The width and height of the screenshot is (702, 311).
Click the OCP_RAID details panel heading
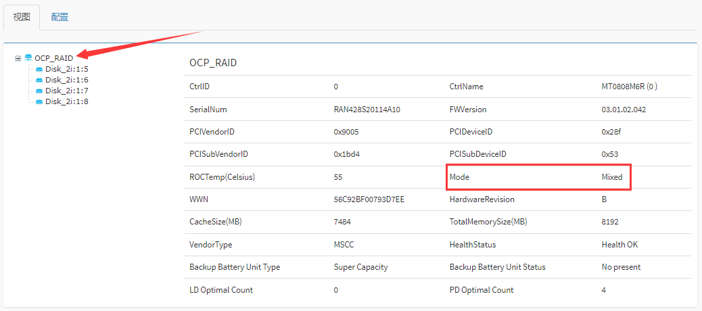pyautogui.click(x=213, y=63)
